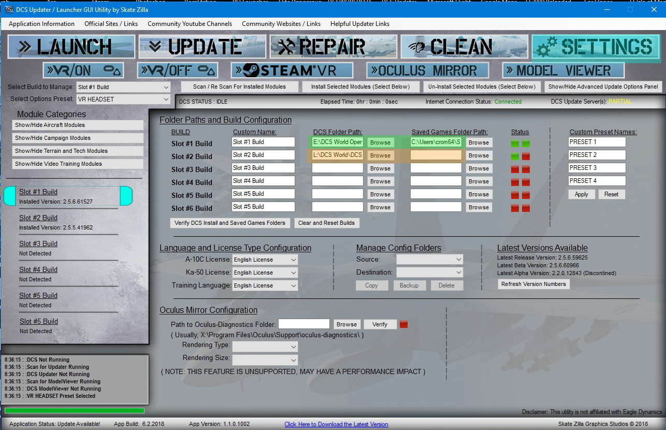Viewport: 666px width, 430px height.
Task: Click the LAUNCH banner button
Action: click(x=71, y=47)
